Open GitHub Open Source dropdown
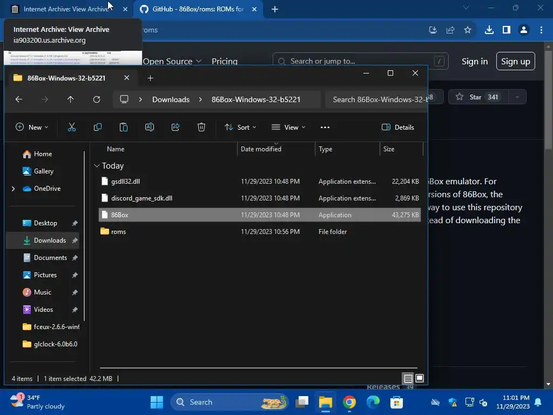This screenshot has width=553, height=415. [x=172, y=61]
